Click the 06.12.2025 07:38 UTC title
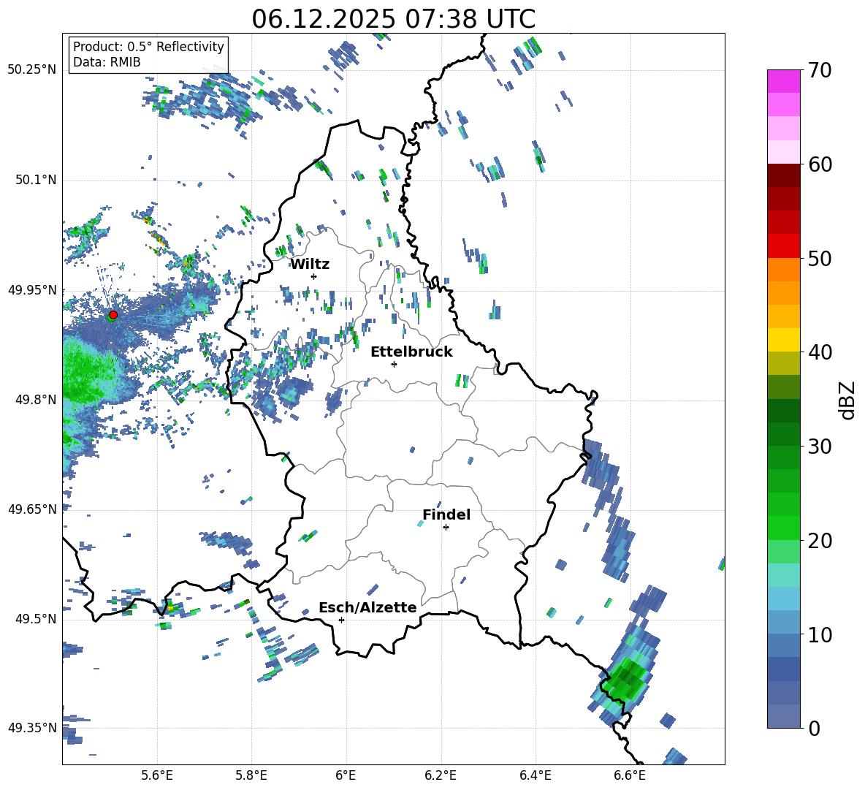Screen dimensions: 865x790 (x=393, y=19)
